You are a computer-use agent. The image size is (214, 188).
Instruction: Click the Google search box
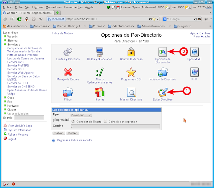point(182,19)
